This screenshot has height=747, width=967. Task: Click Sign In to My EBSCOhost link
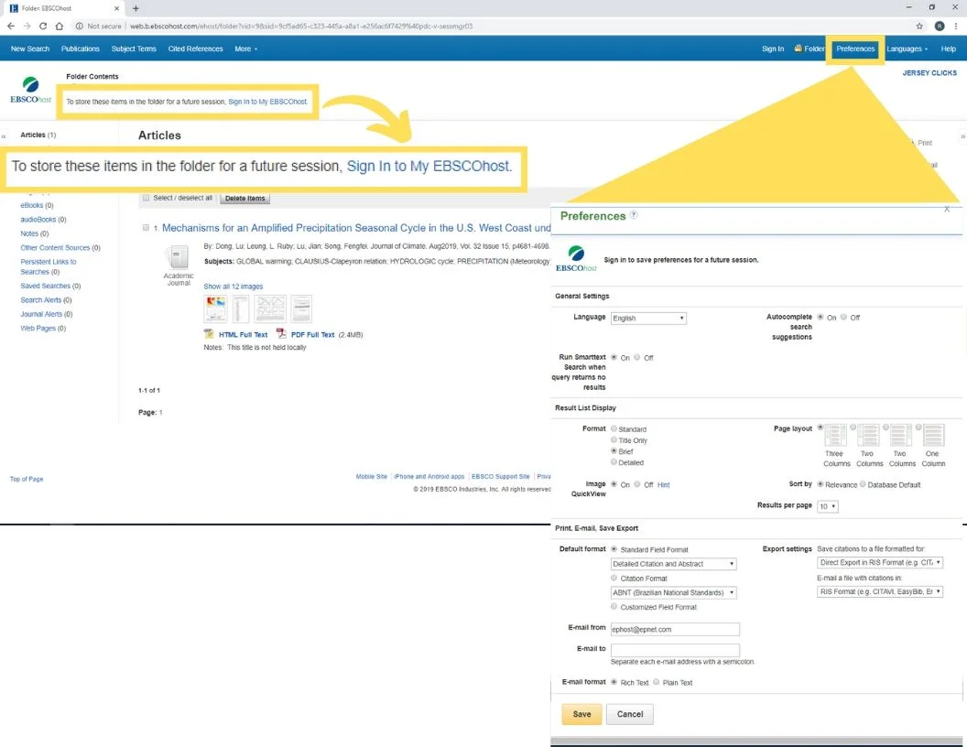click(267, 102)
